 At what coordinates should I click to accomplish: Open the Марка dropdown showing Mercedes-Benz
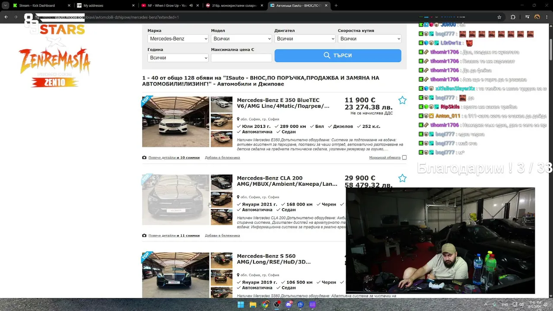178,39
